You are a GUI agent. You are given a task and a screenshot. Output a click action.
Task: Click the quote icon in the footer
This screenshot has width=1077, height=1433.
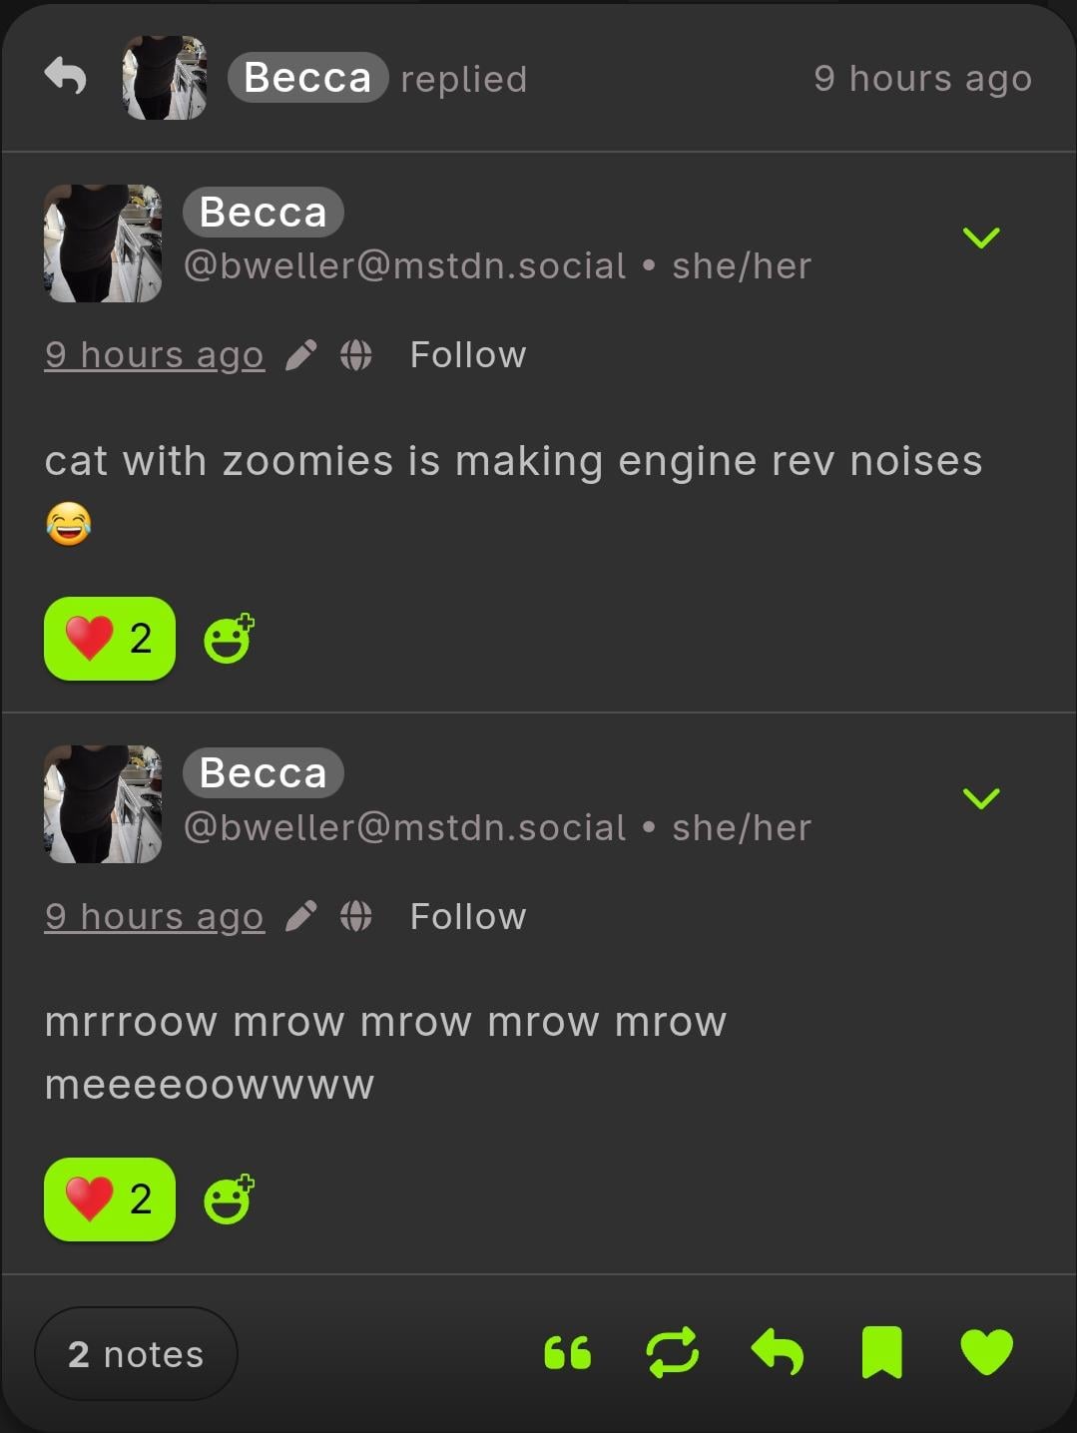(568, 1353)
